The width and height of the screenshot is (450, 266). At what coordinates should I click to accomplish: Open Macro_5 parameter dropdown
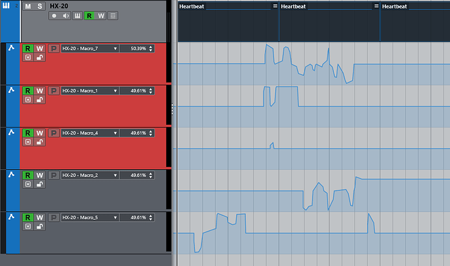(x=89, y=217)
